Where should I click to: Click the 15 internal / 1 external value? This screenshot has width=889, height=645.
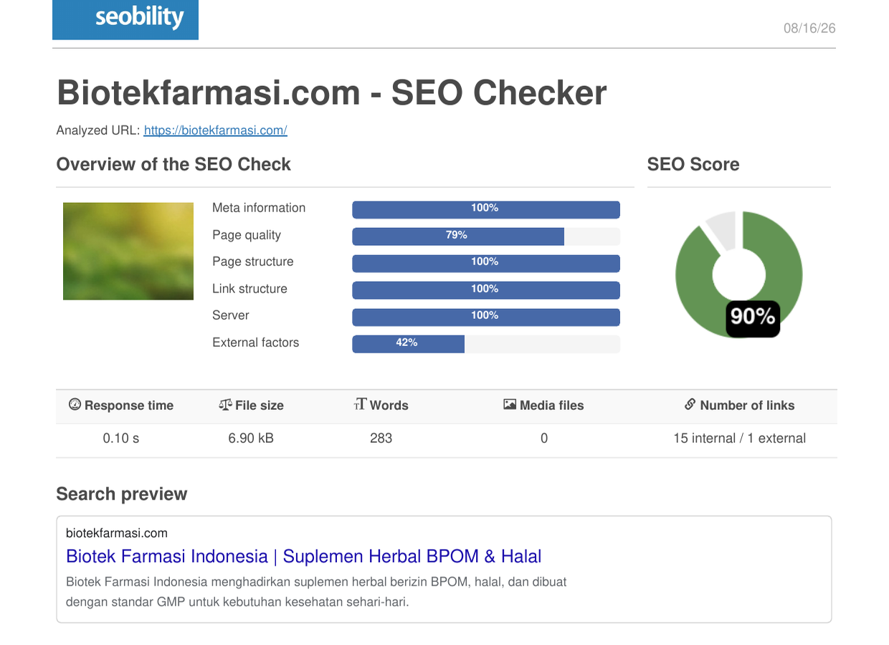coord(739,438)
